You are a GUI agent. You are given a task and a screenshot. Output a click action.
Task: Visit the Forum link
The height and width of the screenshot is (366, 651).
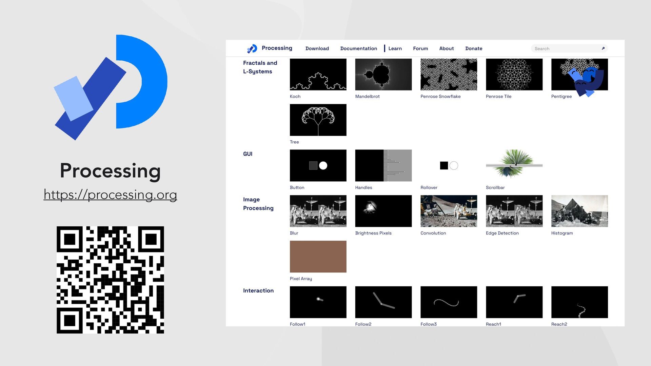click(420, 48)
